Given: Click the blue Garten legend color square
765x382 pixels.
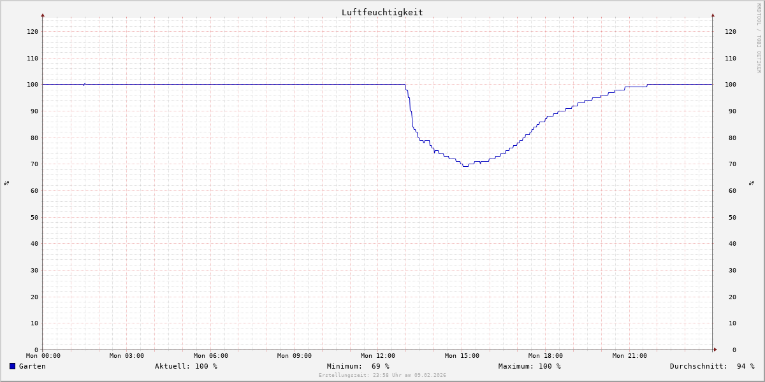Looking at the screenshot, I should tap(12, 366).
